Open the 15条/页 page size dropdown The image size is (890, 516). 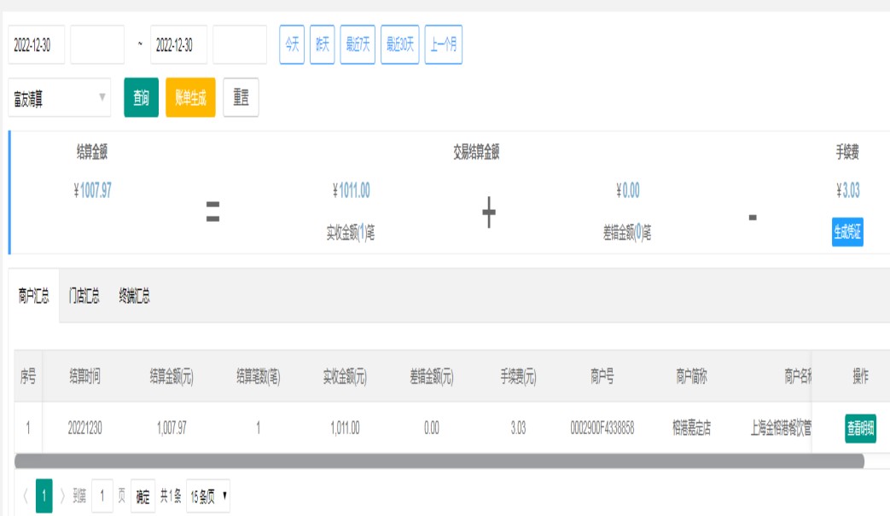208,496
